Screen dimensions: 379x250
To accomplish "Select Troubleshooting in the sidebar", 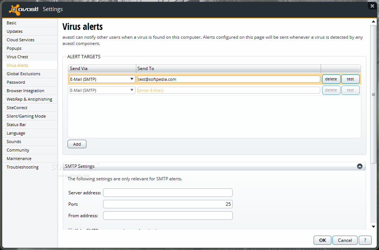I will point(30,167).
